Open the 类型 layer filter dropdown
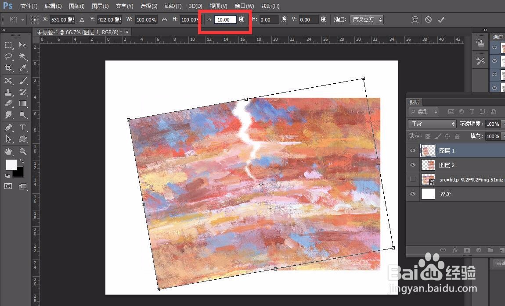The width and height of the screenshot is (505, 306). tap(423, 111)
